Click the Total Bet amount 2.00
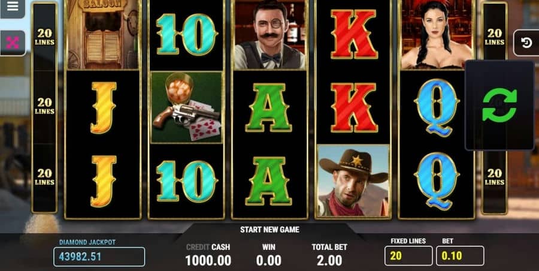Image resolution: width=539 pixels, height=271 pixels. pyautogui.click(x=329, y=261)
